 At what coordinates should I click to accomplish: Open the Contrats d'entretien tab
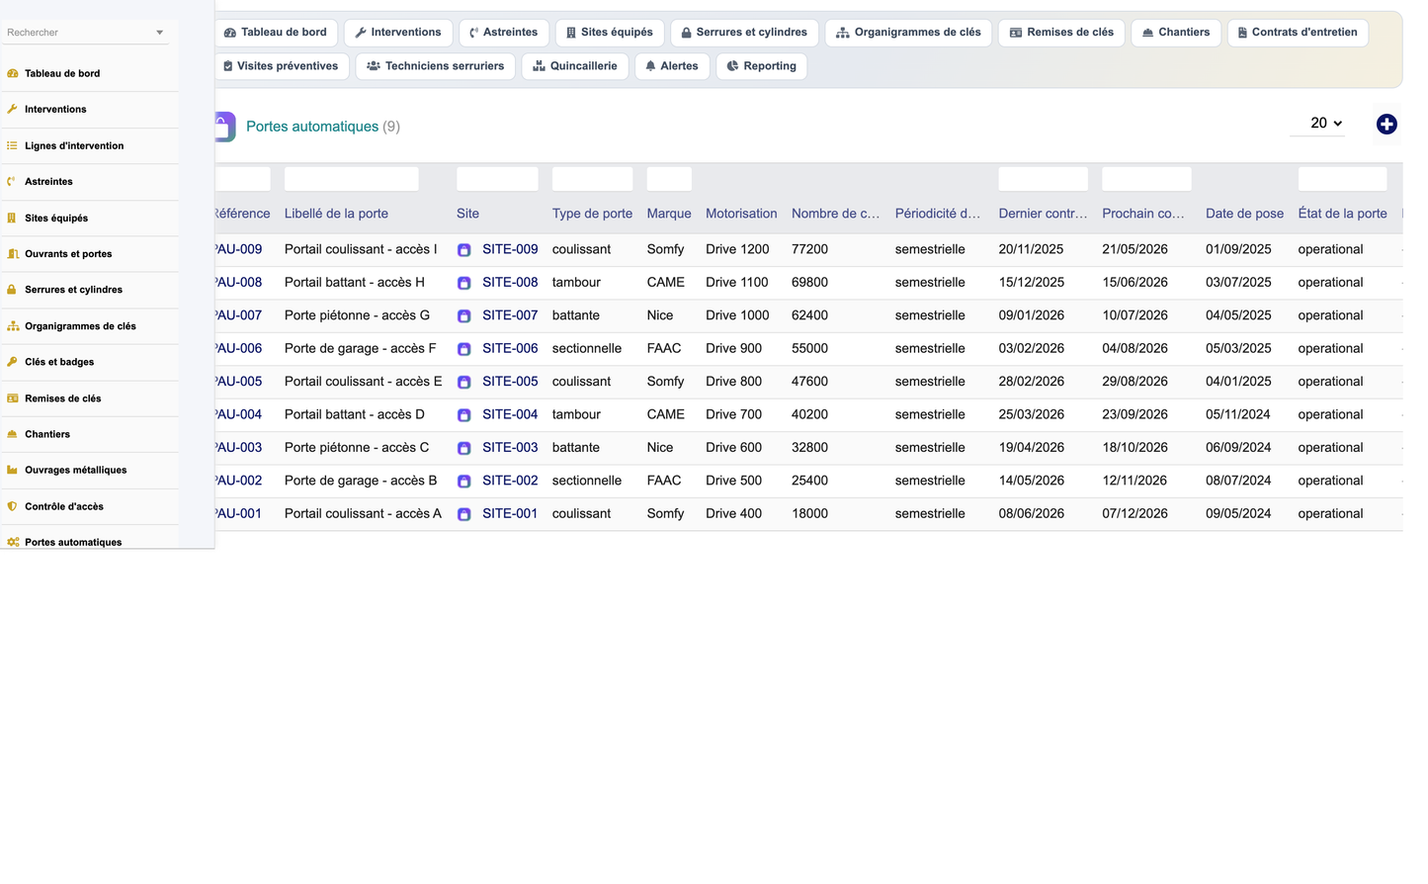[x=1298, y=33]
